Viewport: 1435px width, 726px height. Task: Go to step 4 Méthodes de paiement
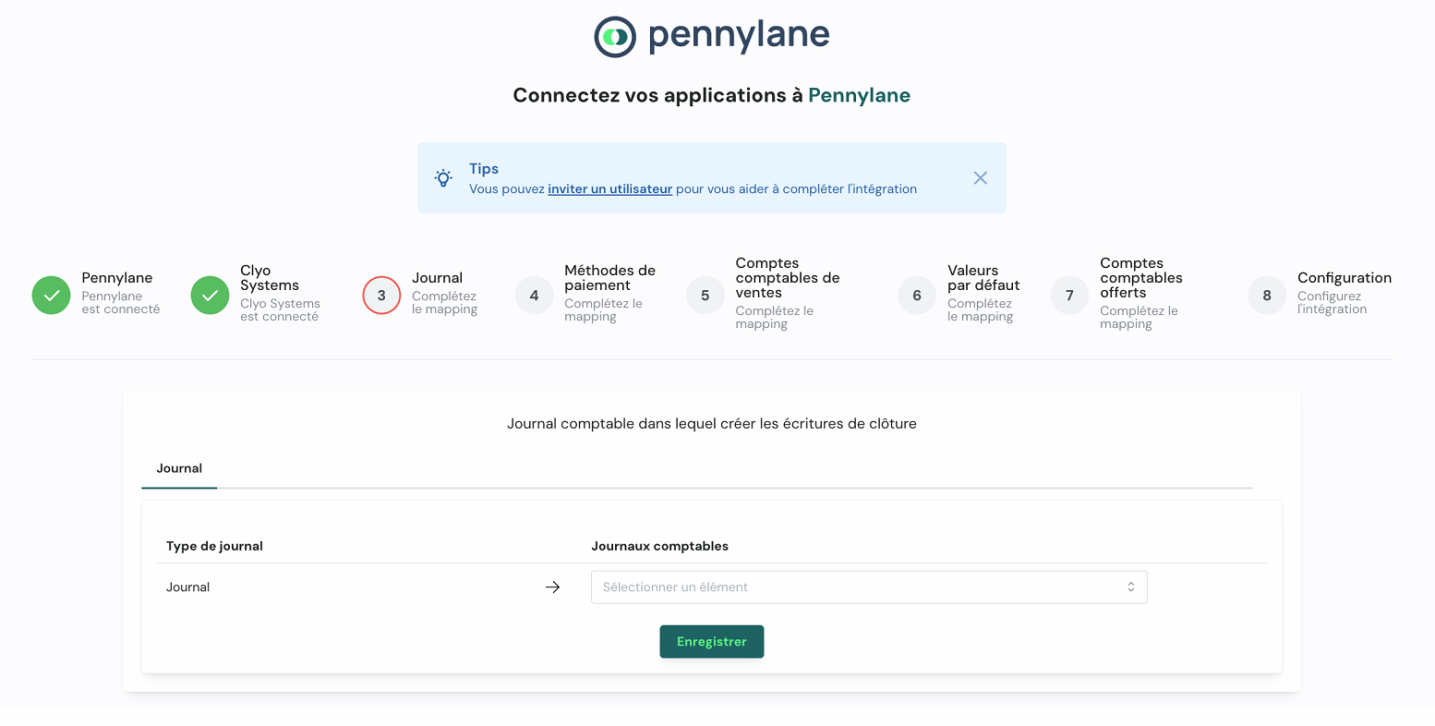click(x=534, y=296)
